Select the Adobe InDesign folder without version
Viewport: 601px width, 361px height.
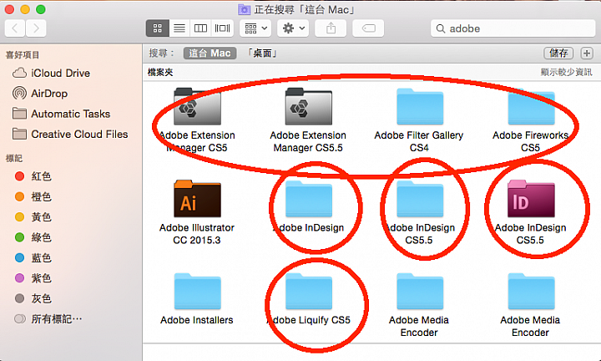pyautogui.click(x=308, y=199)
